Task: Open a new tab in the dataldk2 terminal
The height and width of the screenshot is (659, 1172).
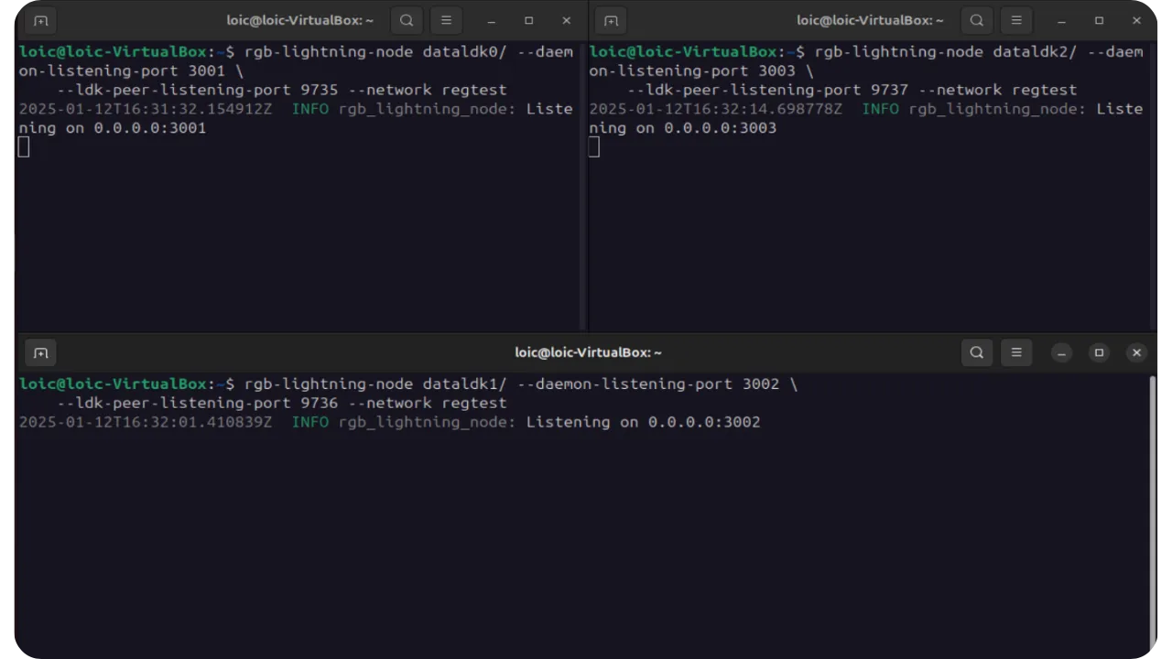Action: (x=611, y=20)
